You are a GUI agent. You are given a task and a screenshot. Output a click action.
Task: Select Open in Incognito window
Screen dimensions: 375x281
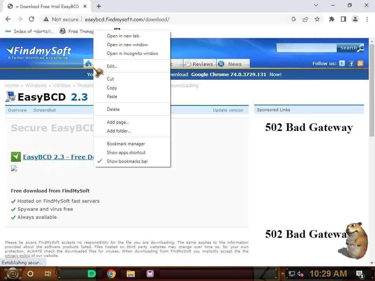pyautogui.click(x=132, y=53)
